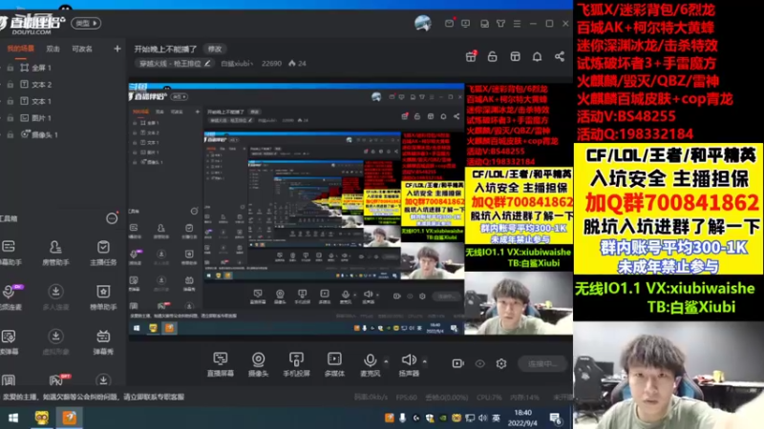Click the volume icon in system tray
Image resolution: width=764 pixels, height=429 pixels.
pyautogui.click(x=483, y=418)
